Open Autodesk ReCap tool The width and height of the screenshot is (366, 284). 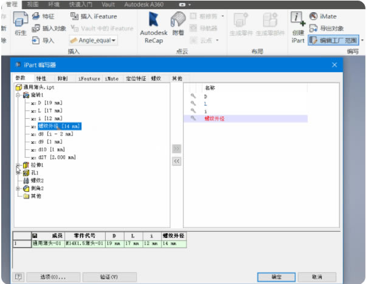(x=154, y=27)
